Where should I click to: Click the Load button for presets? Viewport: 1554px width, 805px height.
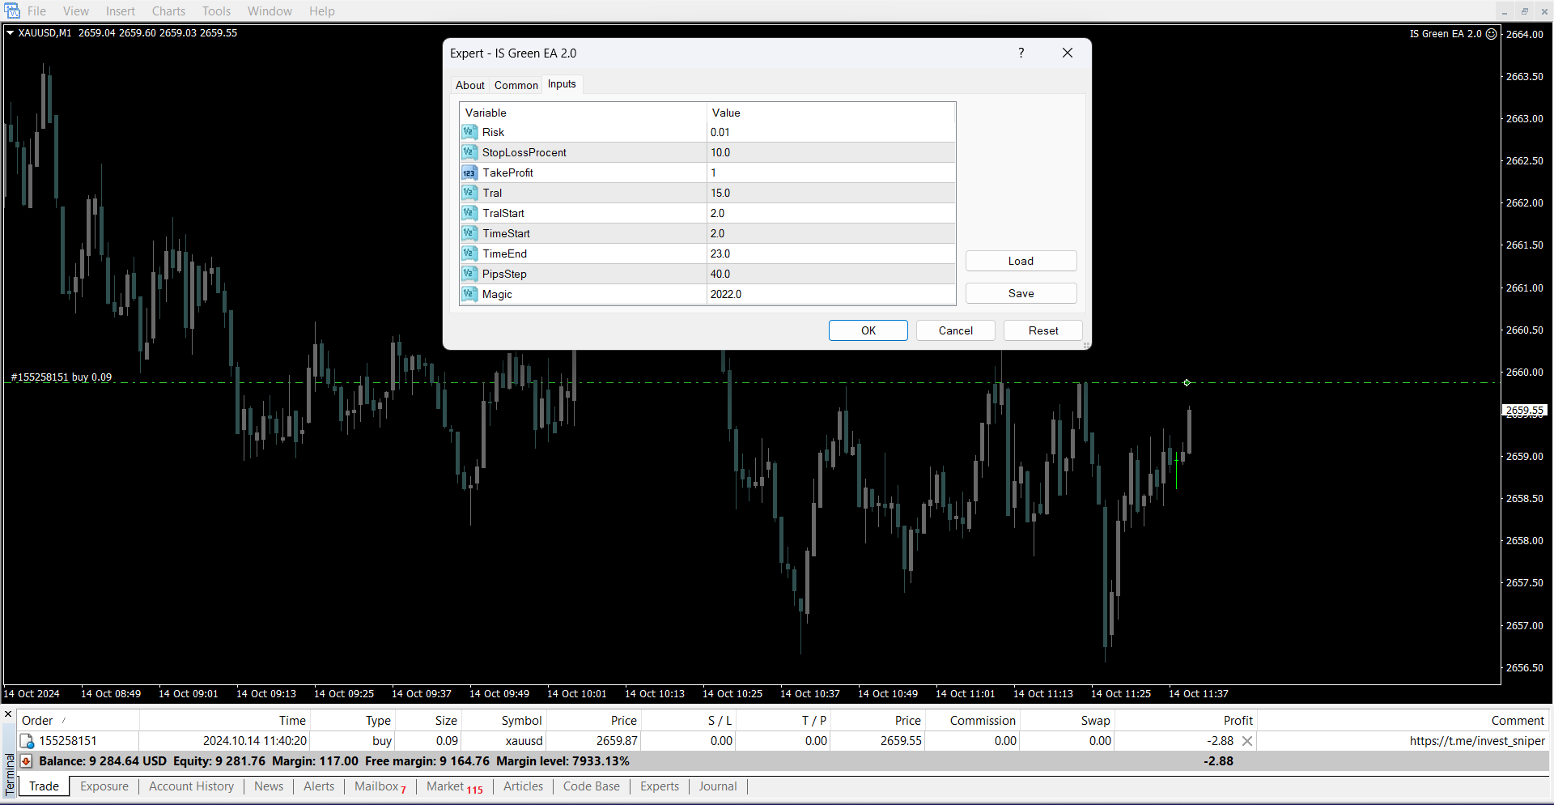tap(1021, 261)
